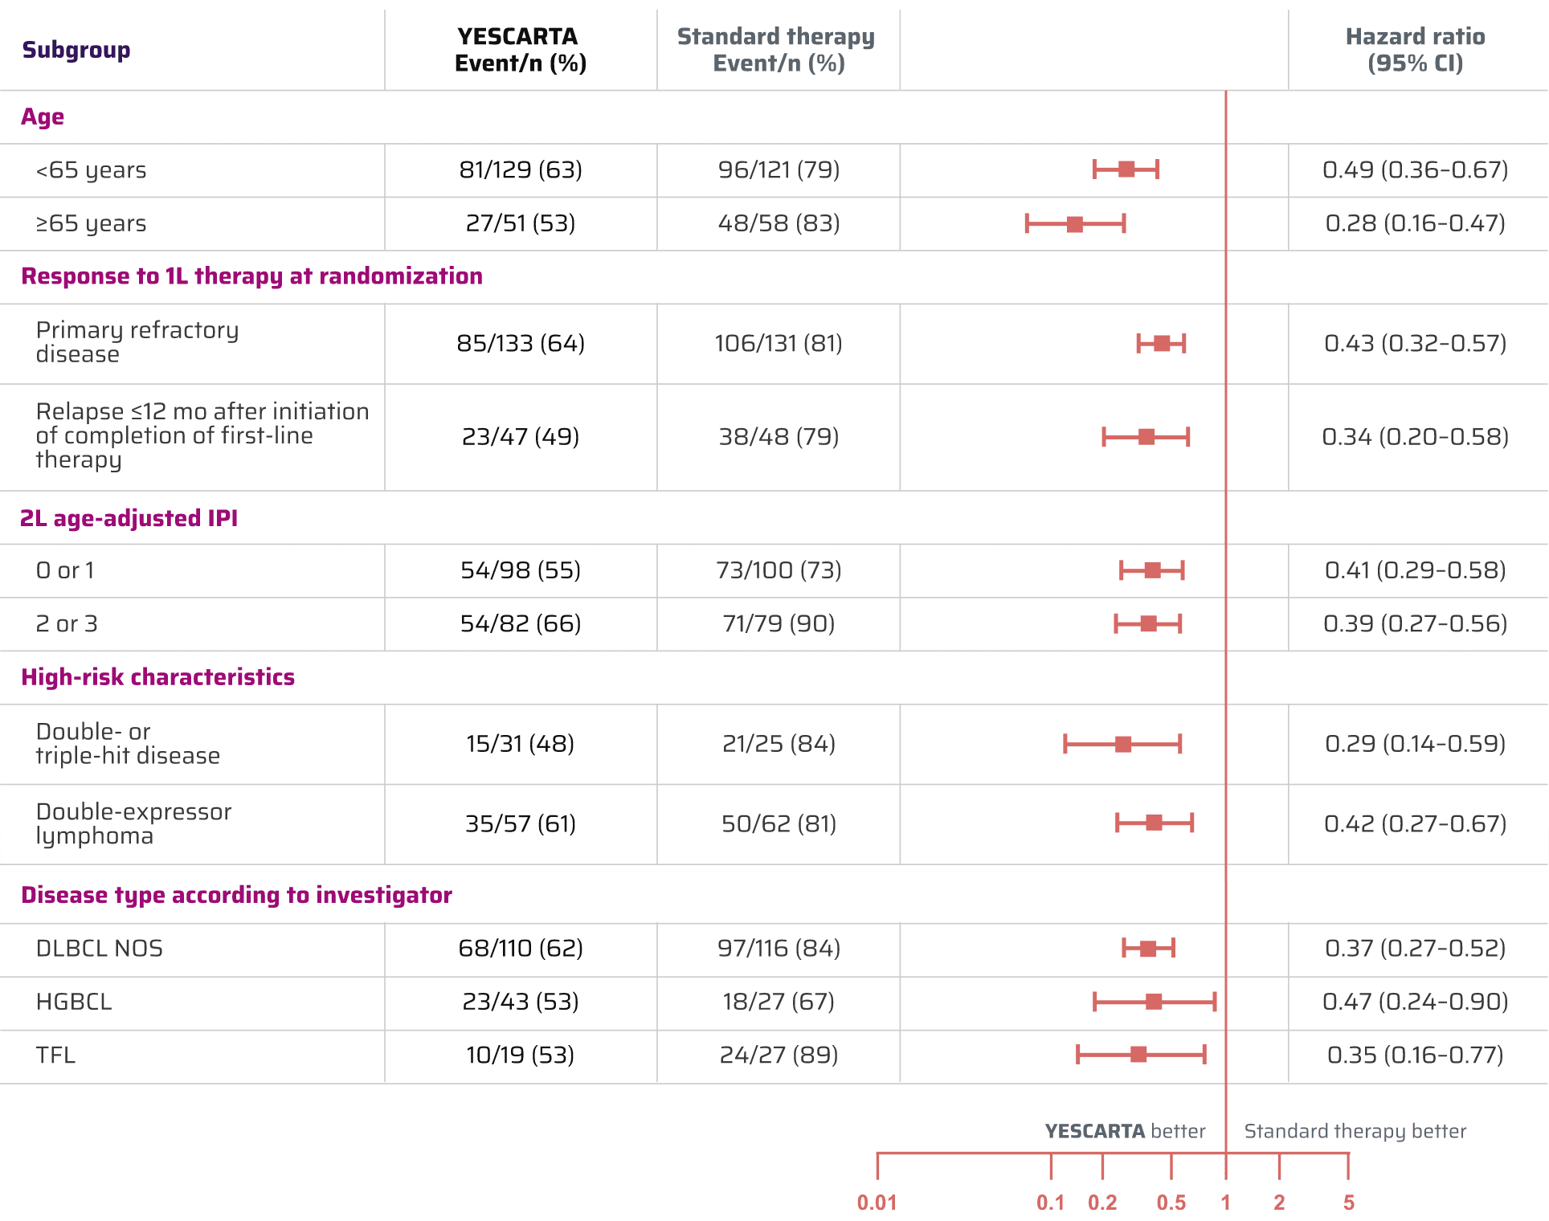Click the 71/79 (90) standard therapy cell
Screen dimensions: 1549x1221
pos(778,623)
